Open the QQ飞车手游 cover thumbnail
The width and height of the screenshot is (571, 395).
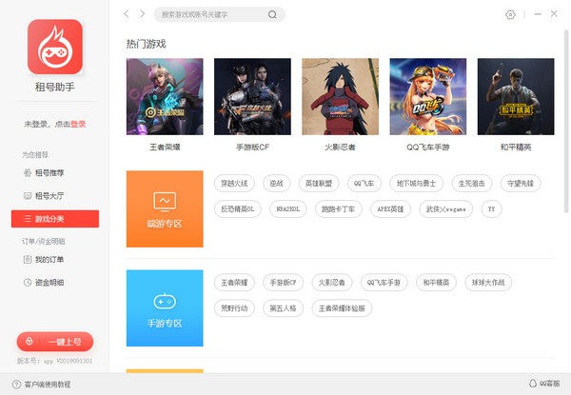pyautogui.click(x=428, y=96)
